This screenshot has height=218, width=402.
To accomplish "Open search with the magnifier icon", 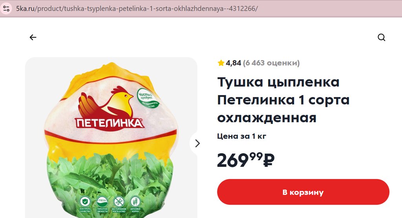I will tap(381, 37).
